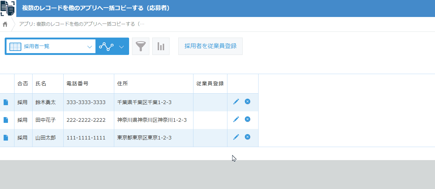Click the app logo icon at top left
Image resolution: width=435 pixels, height=189 pixels.
pos(8,8)
